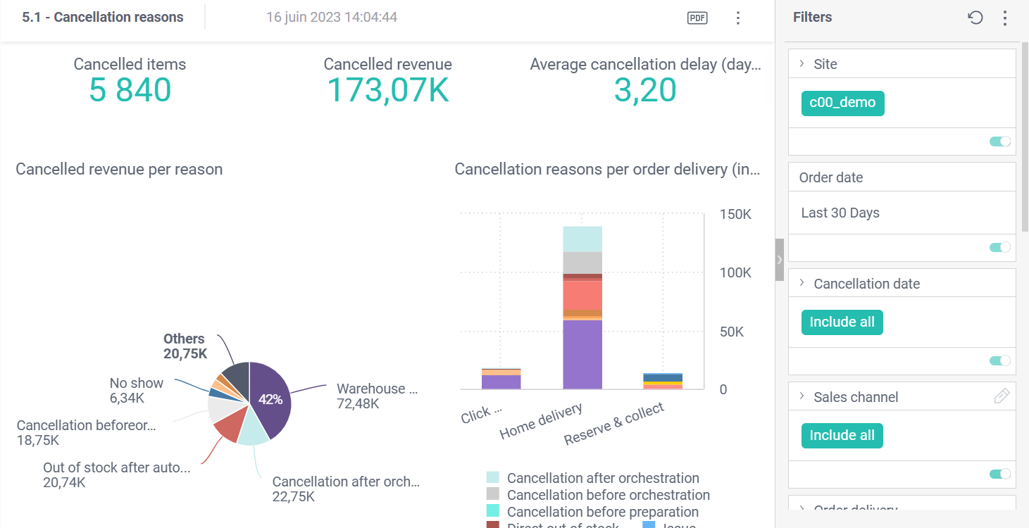The image size is (1029, 528).
Task: Expand the Sales channel filter chevron
Action: (x=802, y=396)
